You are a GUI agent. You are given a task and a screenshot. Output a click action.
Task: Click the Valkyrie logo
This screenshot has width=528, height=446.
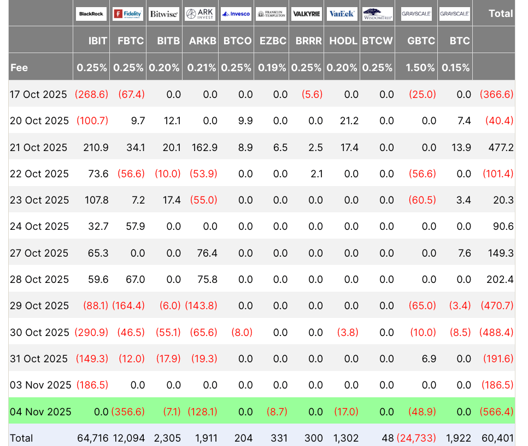307,14
